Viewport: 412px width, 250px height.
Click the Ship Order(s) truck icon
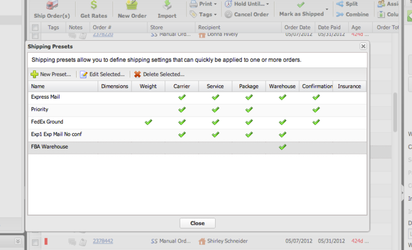(x=50, y=5)
